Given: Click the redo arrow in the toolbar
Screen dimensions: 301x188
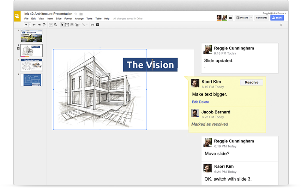Looking at the screenshot, I should 39,25.
